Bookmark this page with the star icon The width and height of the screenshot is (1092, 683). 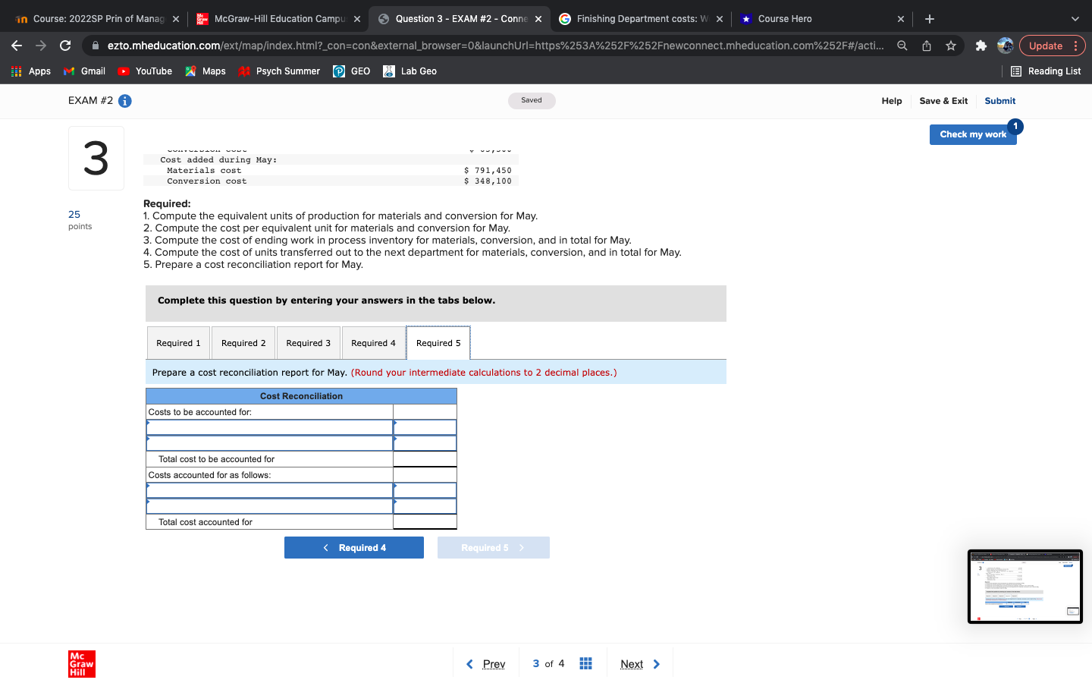(951, 46)
